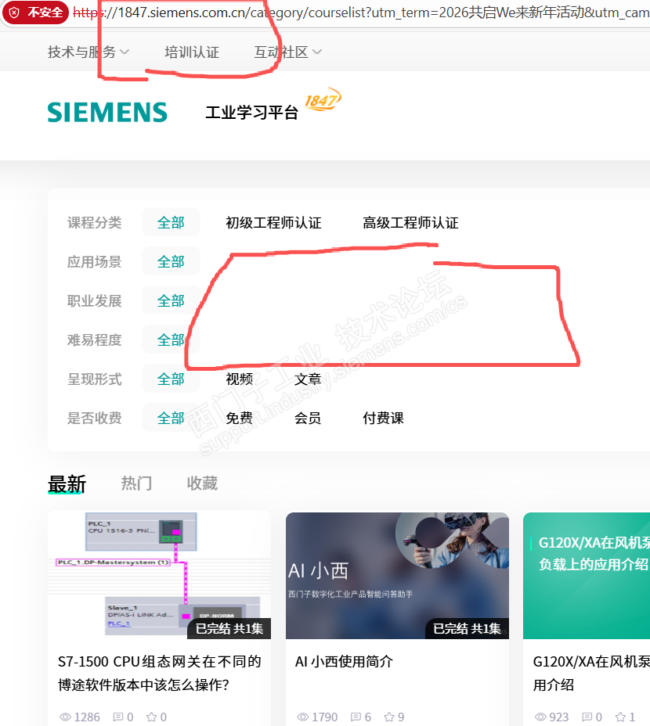
Task: Click the 课程分类 row label
Action: click(94, 223)
